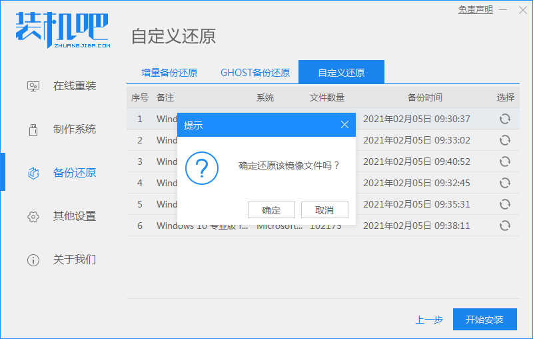Screen dimensions: 533x339
Task: Click the 关于我们 info icon
Action: point(33,260)
